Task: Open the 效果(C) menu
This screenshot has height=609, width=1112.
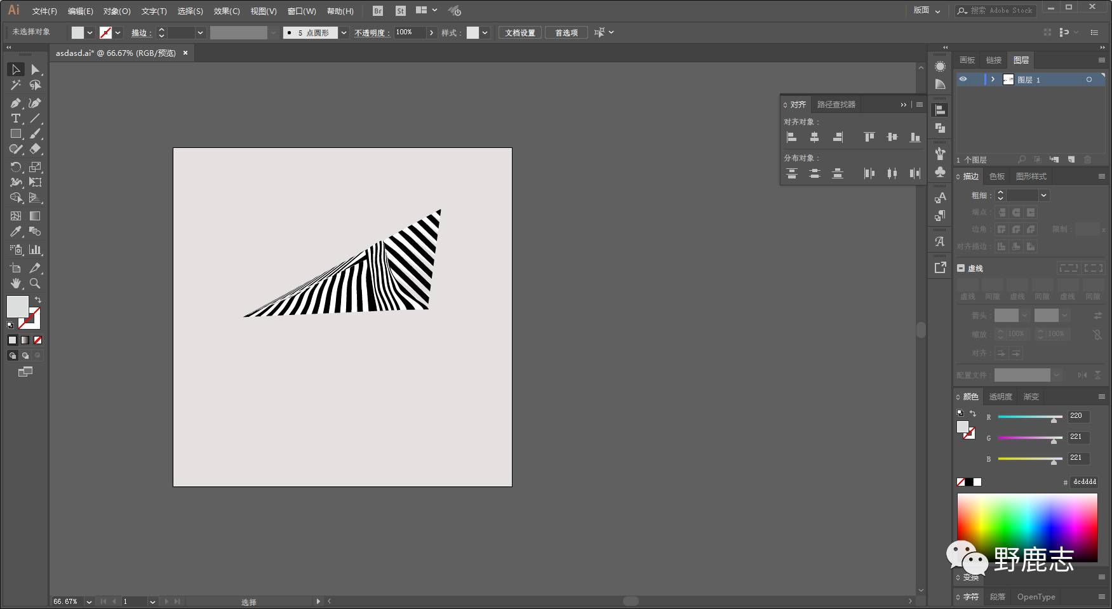Action: 226,11
